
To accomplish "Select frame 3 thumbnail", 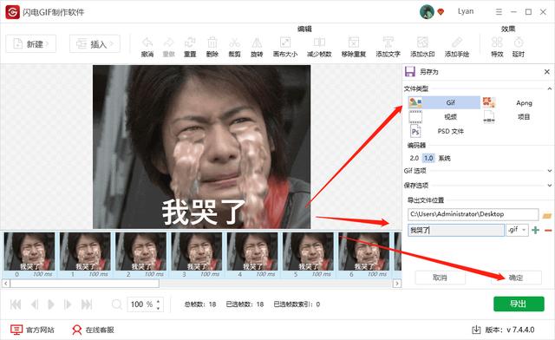I will pyautogui.click(x=197, y=255).
